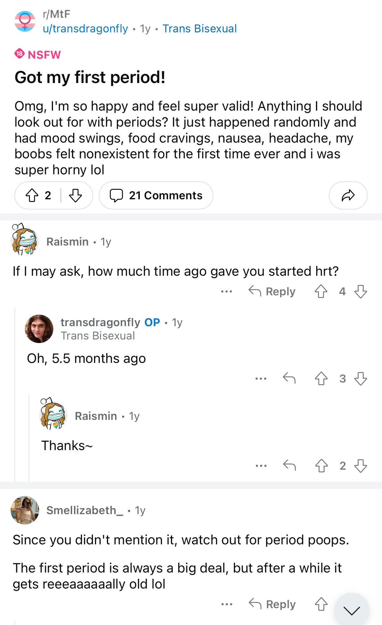Viewport: 382px width, 625px height.
Task: Reply to Smellizabeth_'s comment
Action: pos(272,604)
